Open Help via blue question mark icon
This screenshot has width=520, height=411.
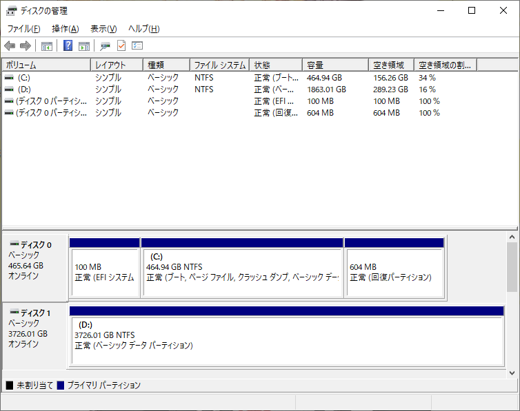(68, 46)
